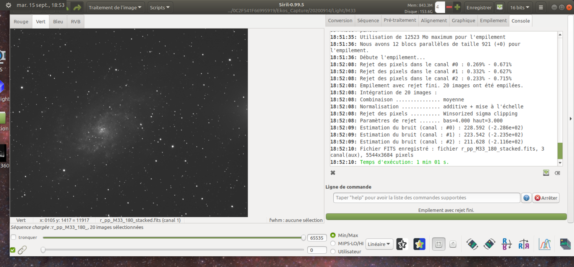Click the black-and-white star display icon
This screenshot has height=267, width=574.
402,244
